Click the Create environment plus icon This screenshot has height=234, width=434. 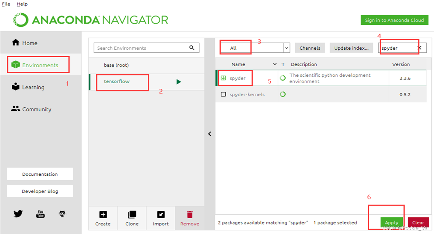click(x=103, y=215)
